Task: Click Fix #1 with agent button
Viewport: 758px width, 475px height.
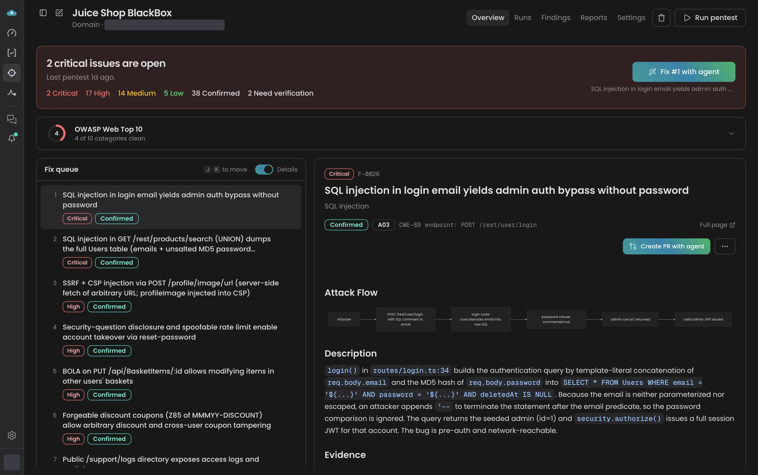Action: (684, 72)
